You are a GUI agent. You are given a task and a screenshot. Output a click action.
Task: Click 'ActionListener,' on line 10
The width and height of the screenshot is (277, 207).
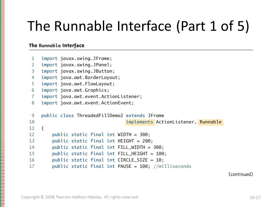(176, 122)
